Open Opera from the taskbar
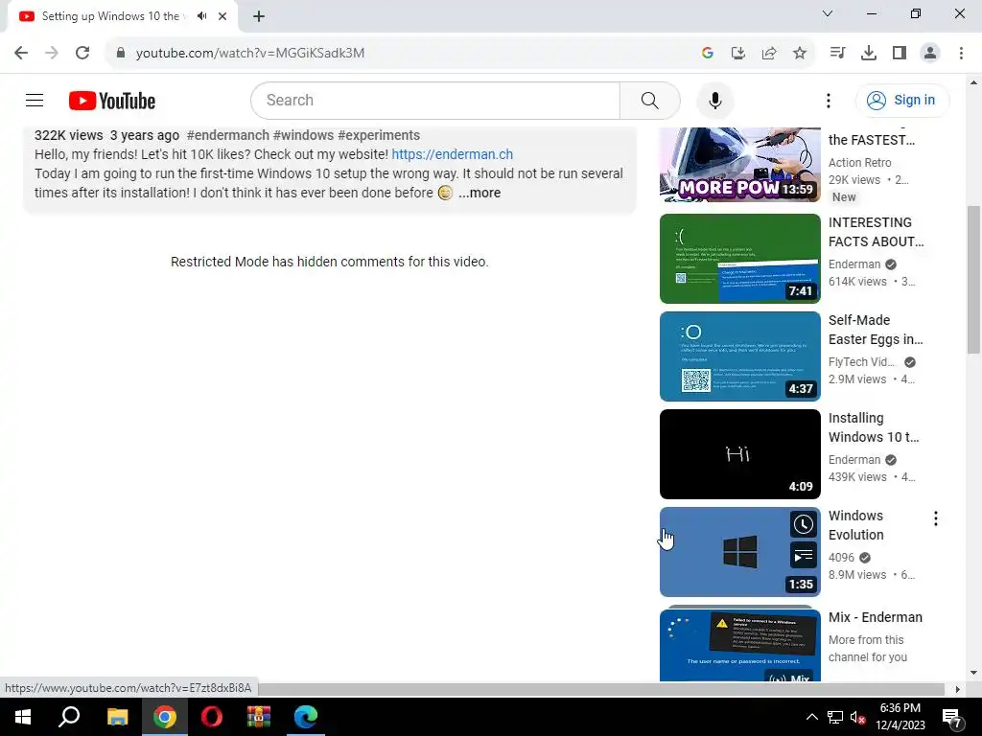 pos(212,717)
